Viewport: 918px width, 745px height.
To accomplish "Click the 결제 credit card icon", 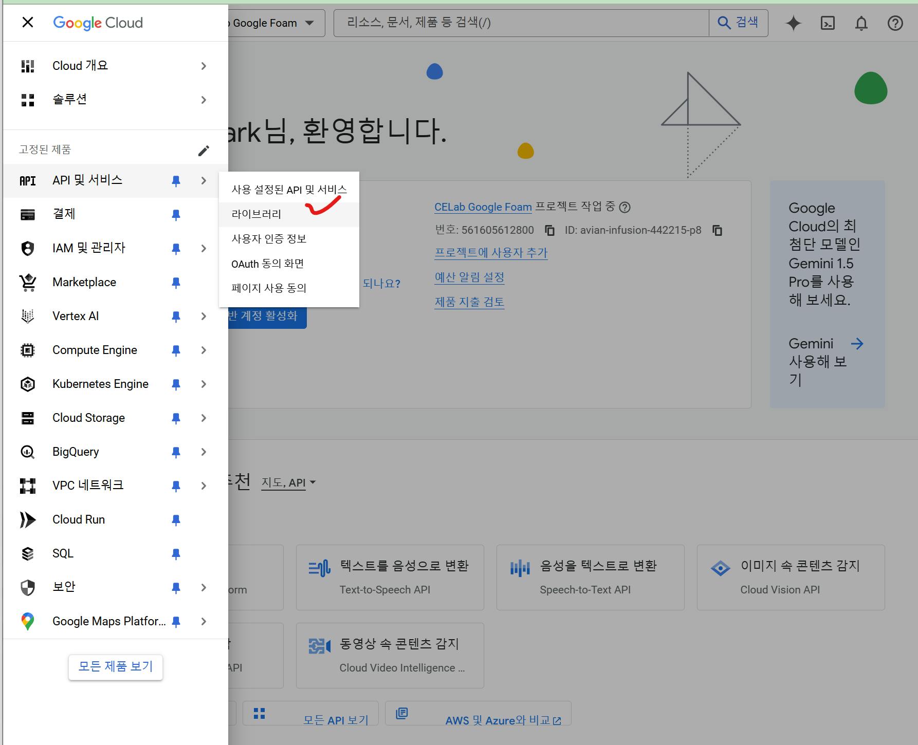I will 28,214.
